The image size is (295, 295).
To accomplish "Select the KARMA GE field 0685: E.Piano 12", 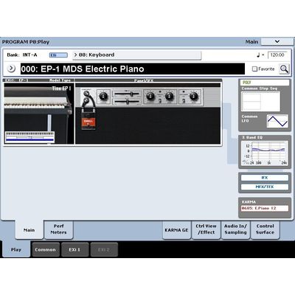I will click(x=265, y=208).
